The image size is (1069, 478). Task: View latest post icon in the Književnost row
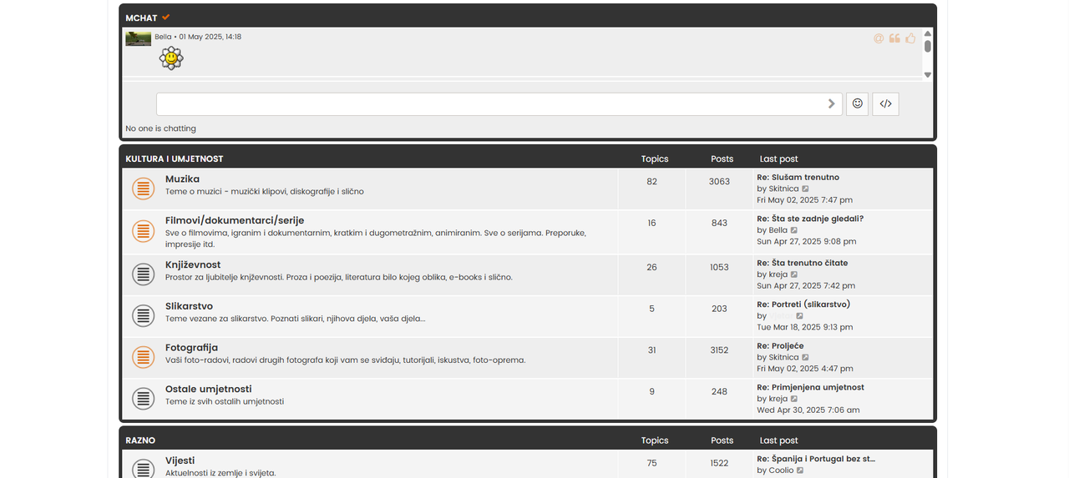794,274
